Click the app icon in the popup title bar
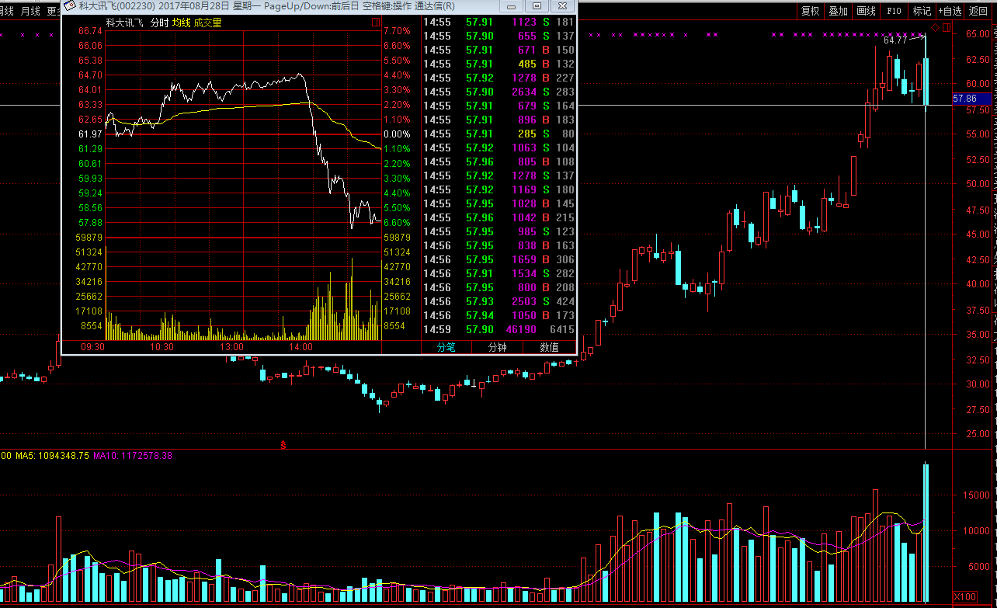 (69, 6)
